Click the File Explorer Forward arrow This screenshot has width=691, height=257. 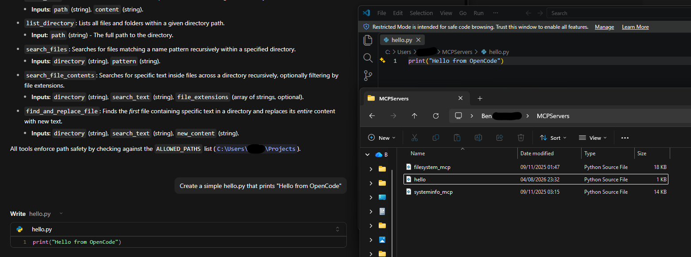pyautogui.click(x=393, y=116)
